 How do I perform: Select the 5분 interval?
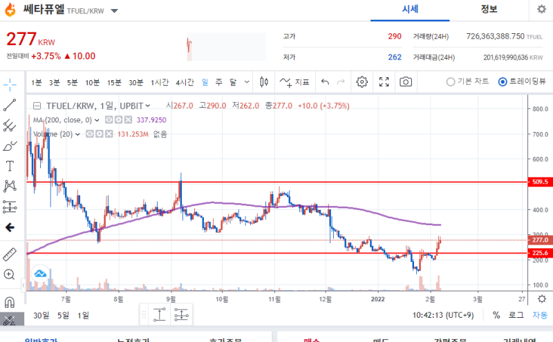pyautogui.click(x=73, y=82)
